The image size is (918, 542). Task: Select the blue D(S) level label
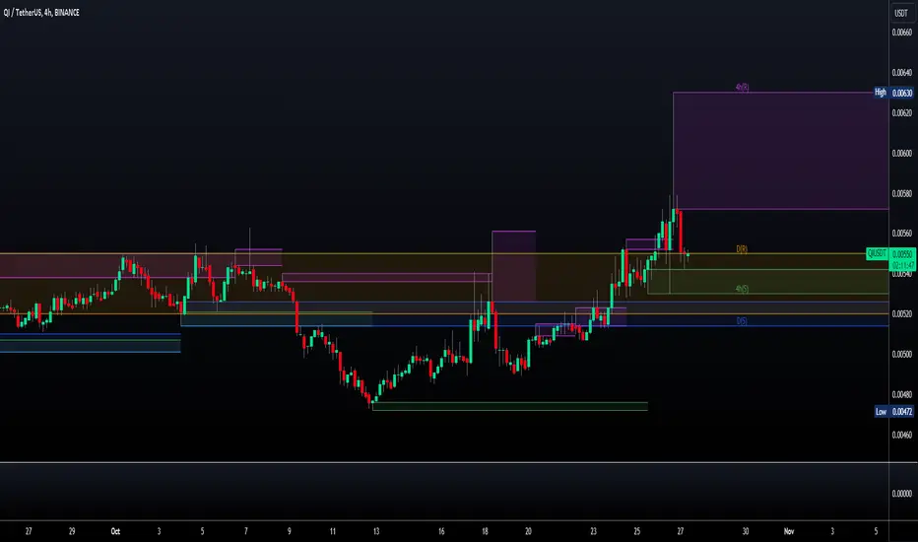pos(742,321)
